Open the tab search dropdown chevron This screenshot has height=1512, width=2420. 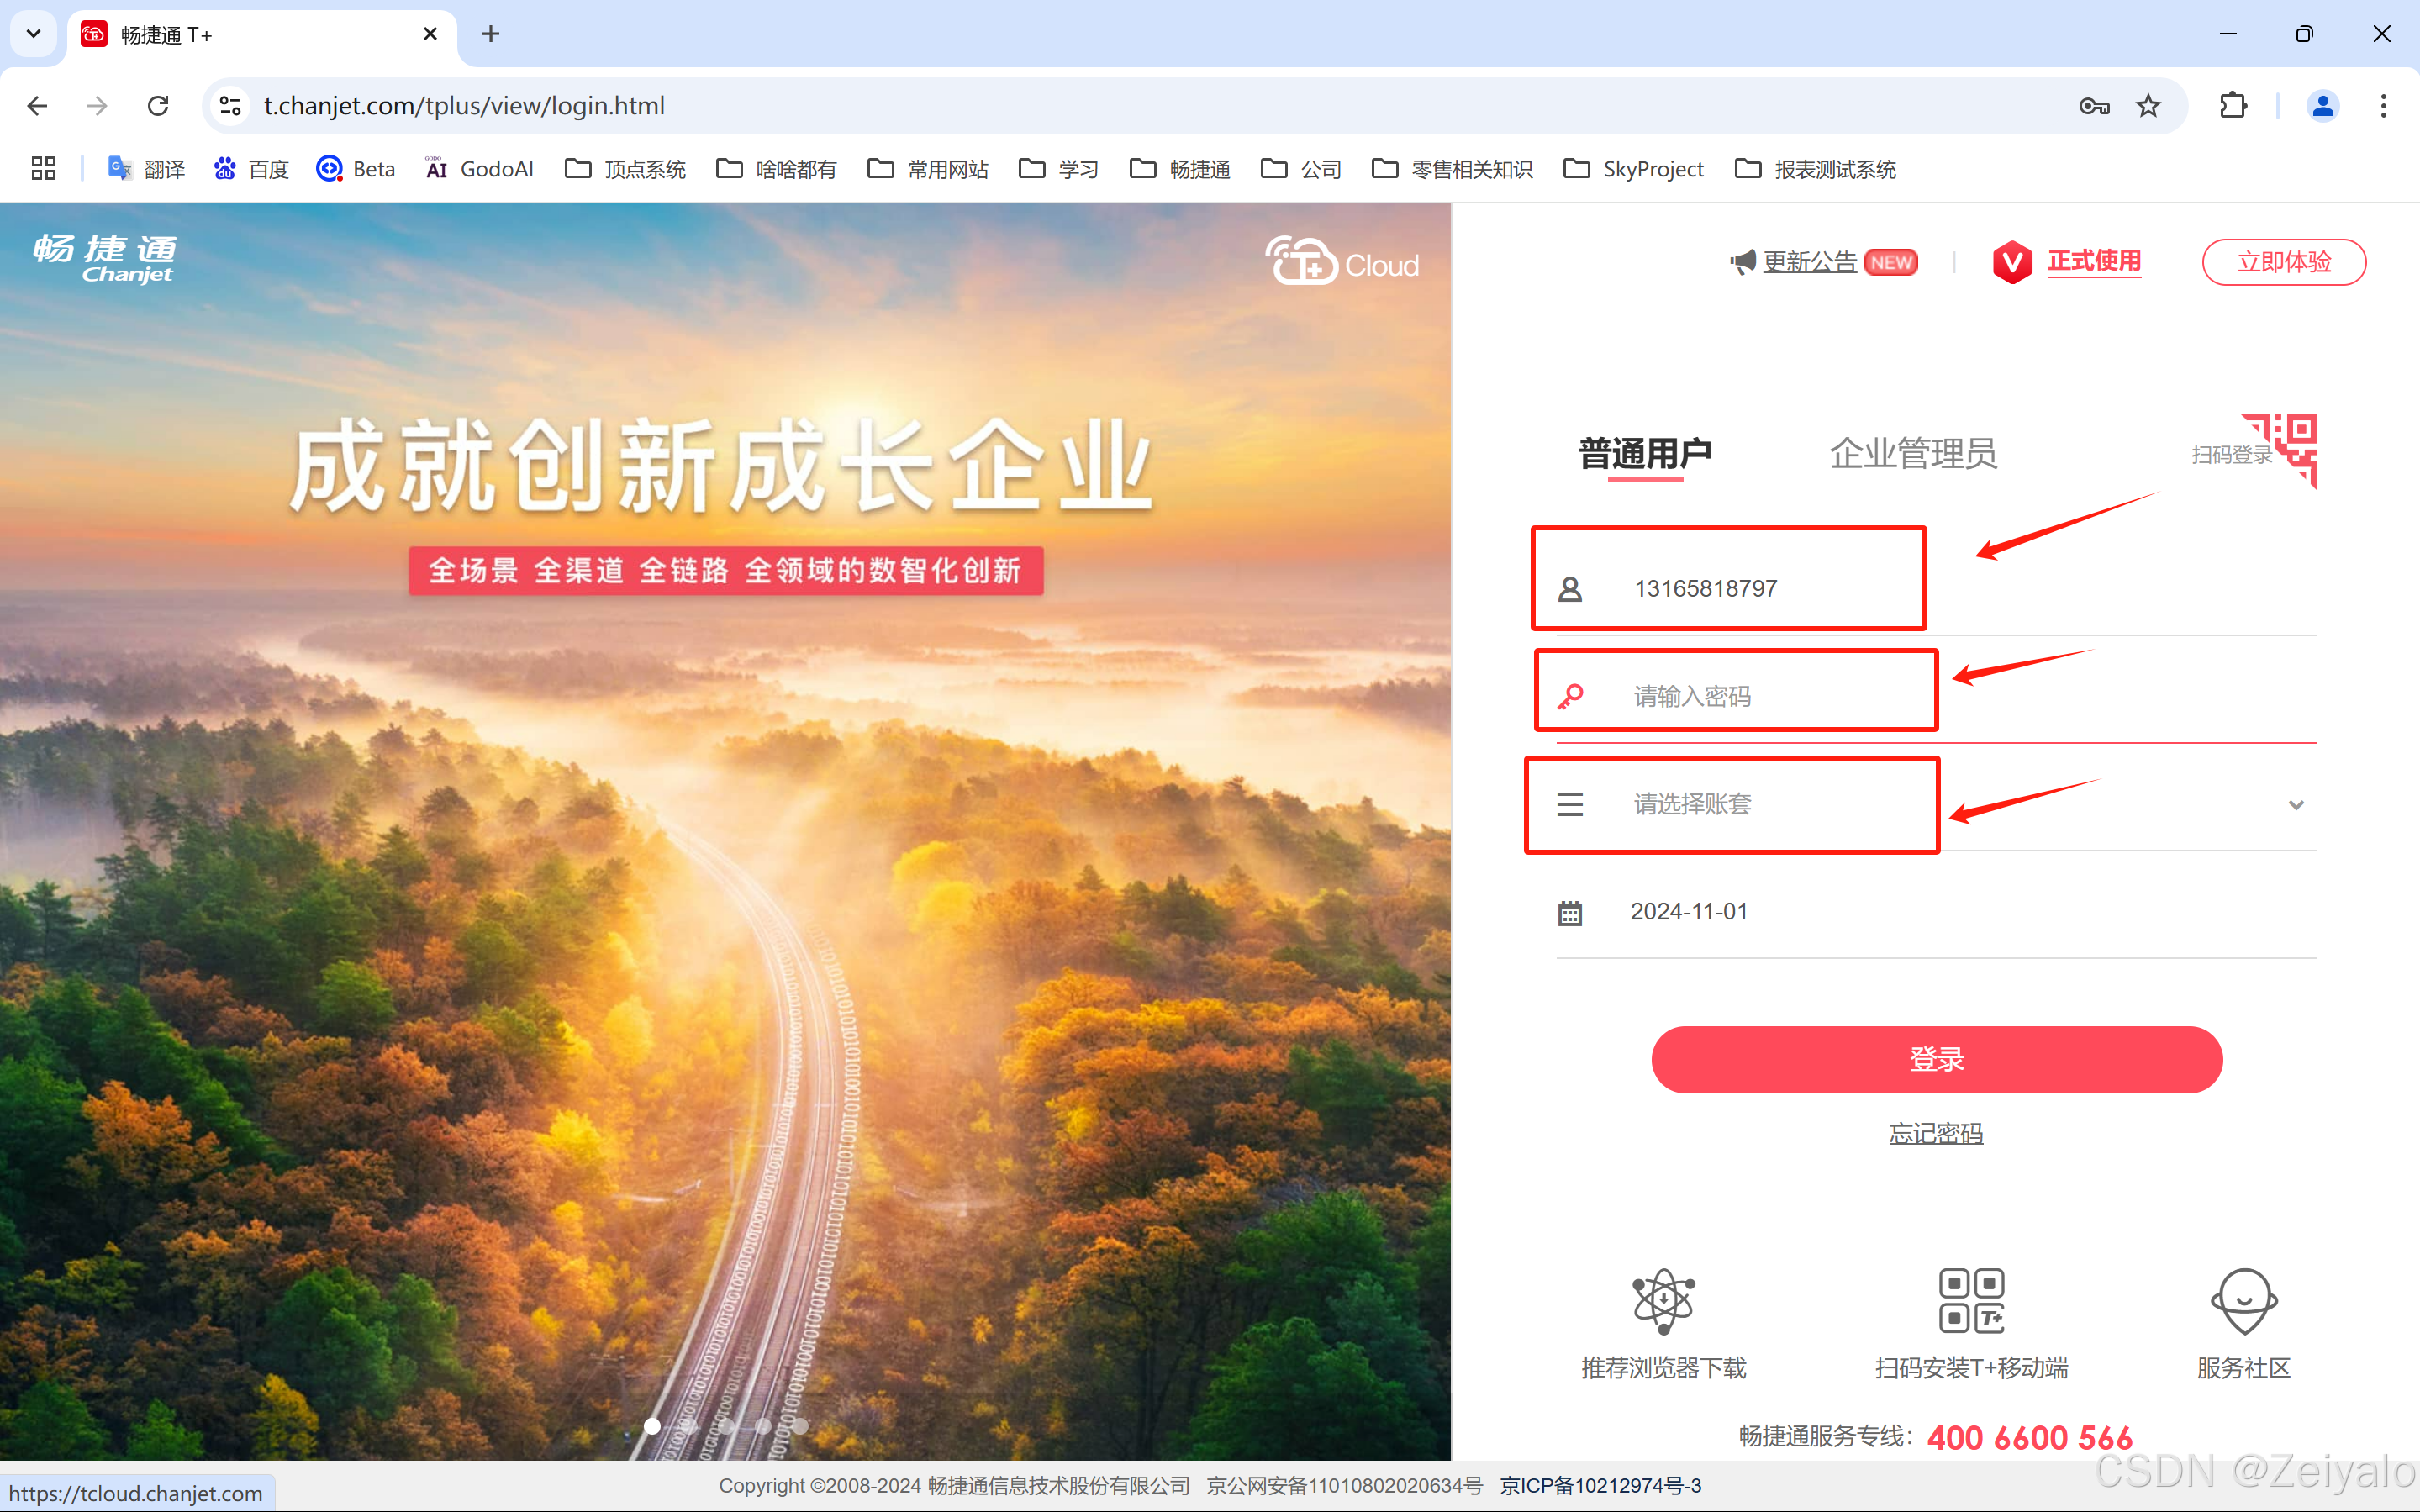[33, 34]
